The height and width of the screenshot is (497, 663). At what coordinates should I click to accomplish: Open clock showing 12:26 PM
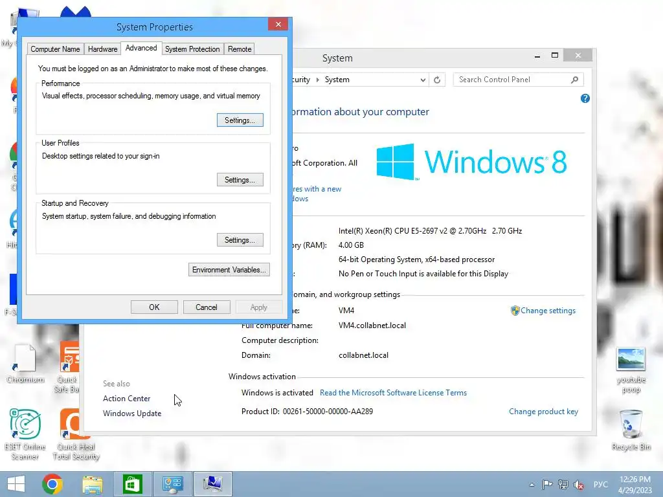[635, 484]
